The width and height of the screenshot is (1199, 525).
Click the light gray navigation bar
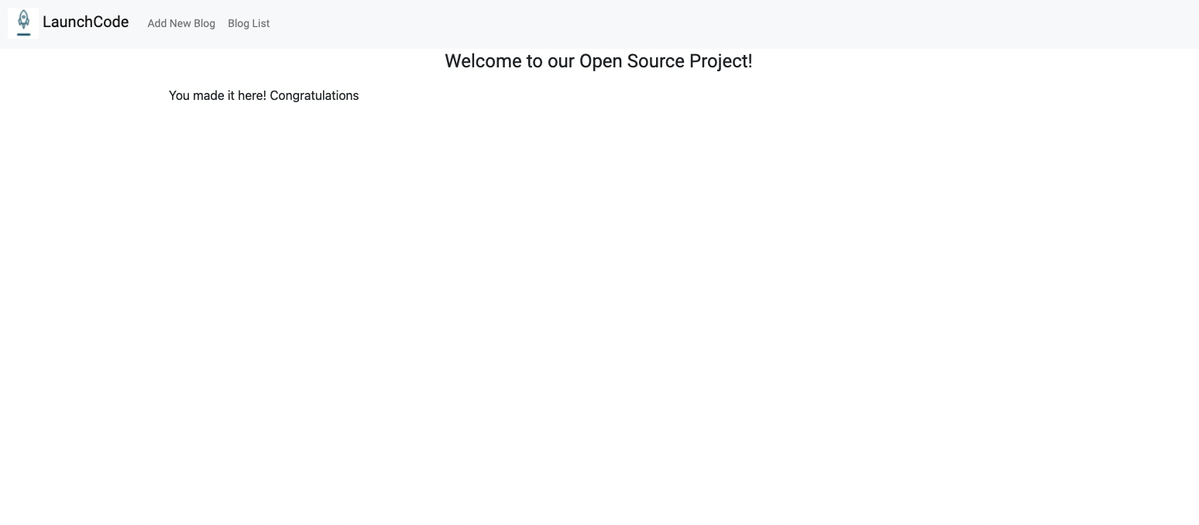(x=620, y=22)
